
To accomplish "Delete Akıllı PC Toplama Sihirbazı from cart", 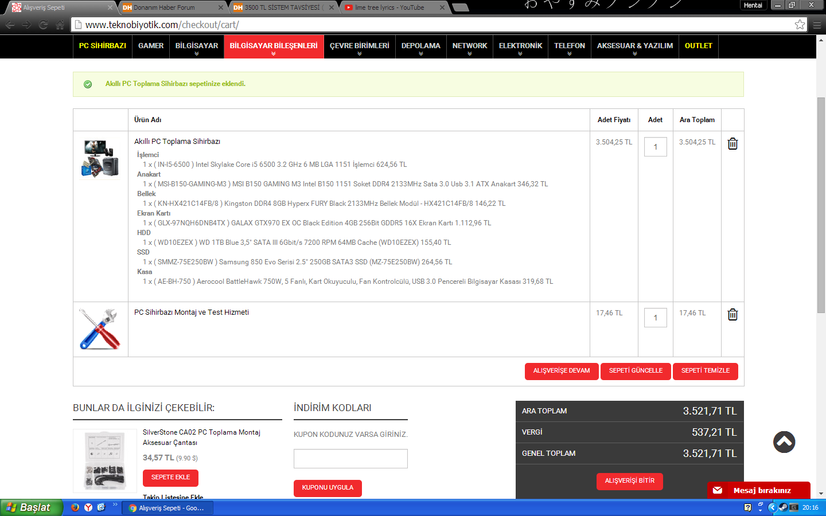I will pos(733,143).
